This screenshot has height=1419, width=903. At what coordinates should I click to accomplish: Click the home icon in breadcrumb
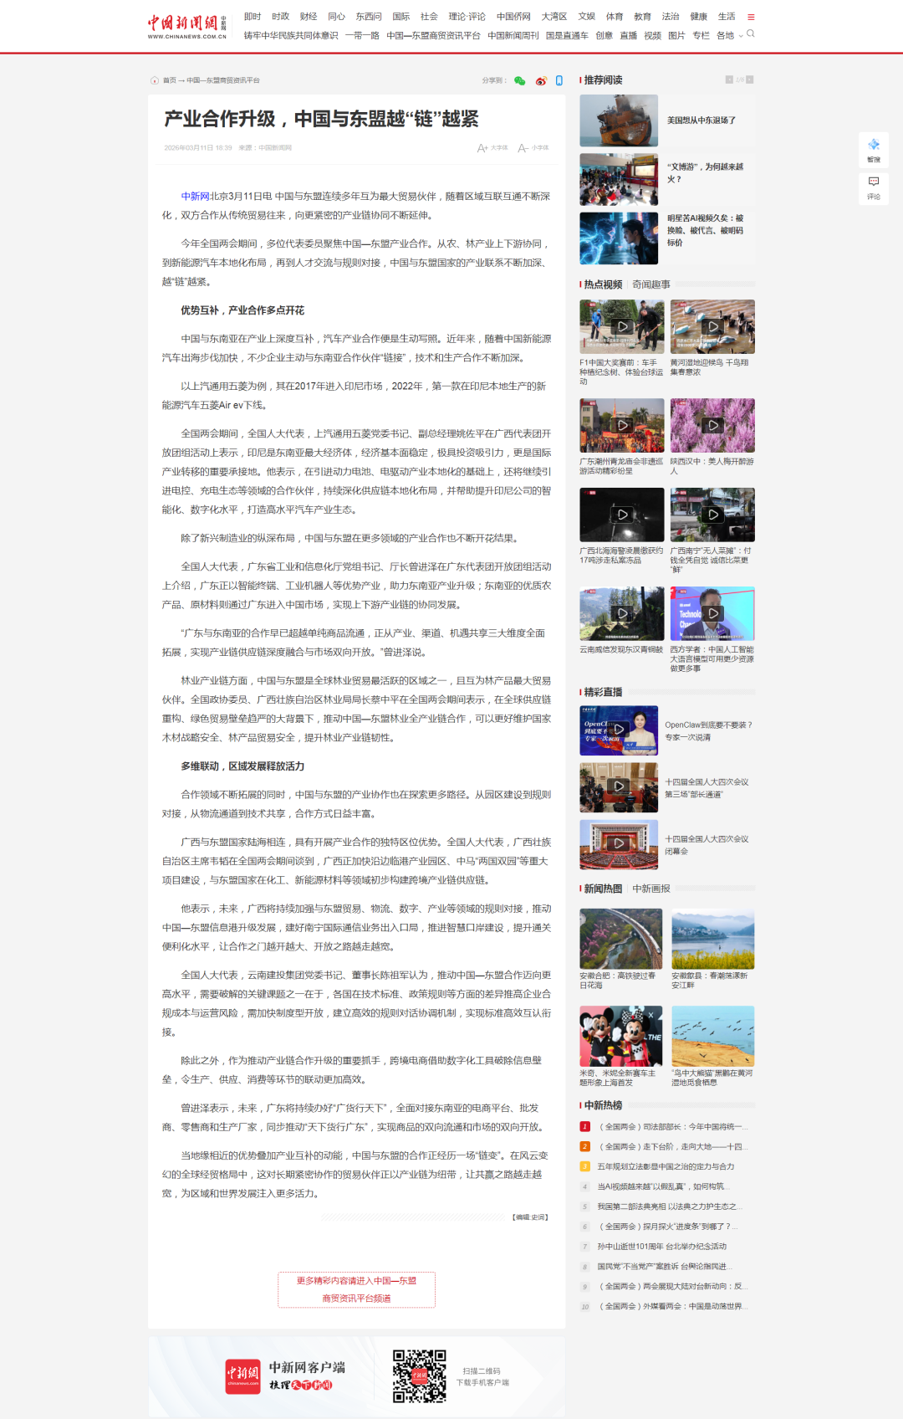click(155, 81)
